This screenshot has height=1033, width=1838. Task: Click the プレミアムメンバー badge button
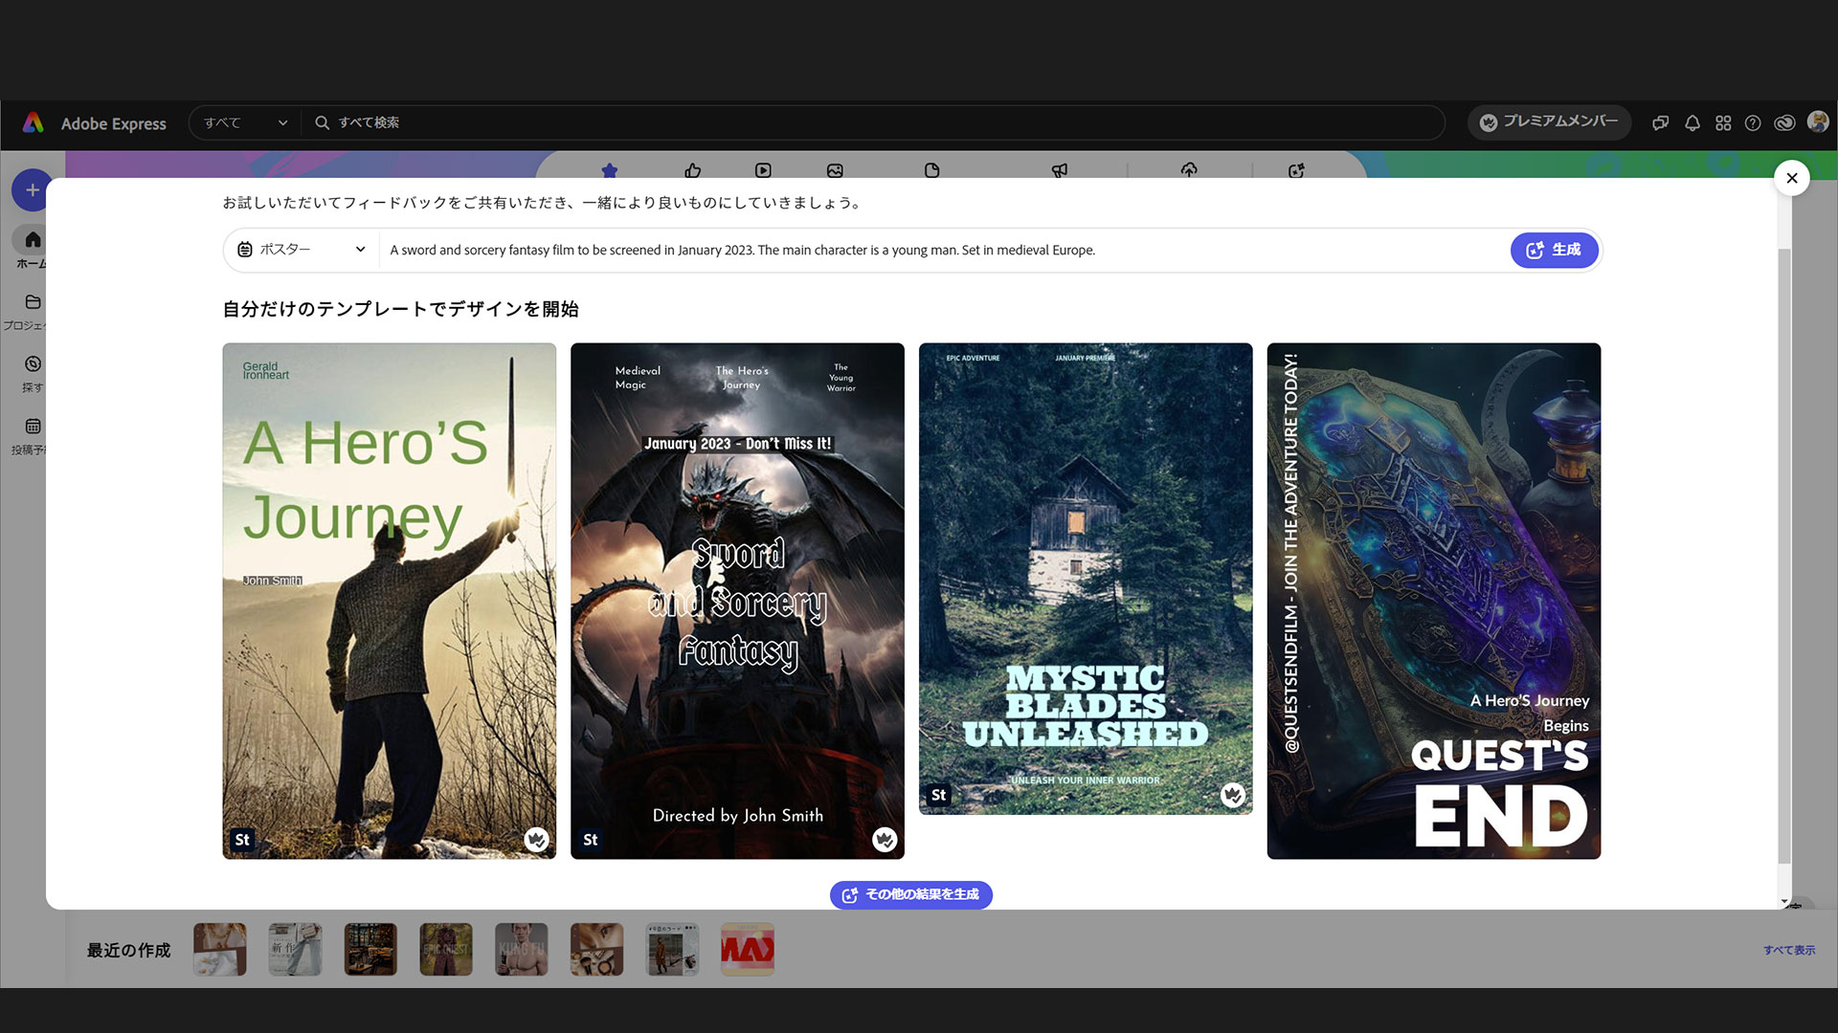point(1548,121)
